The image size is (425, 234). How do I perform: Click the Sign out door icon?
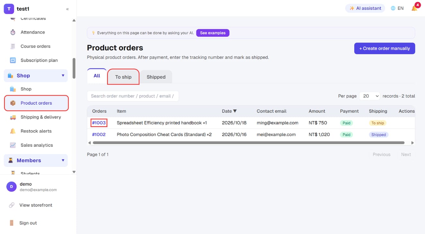point(12,223)
